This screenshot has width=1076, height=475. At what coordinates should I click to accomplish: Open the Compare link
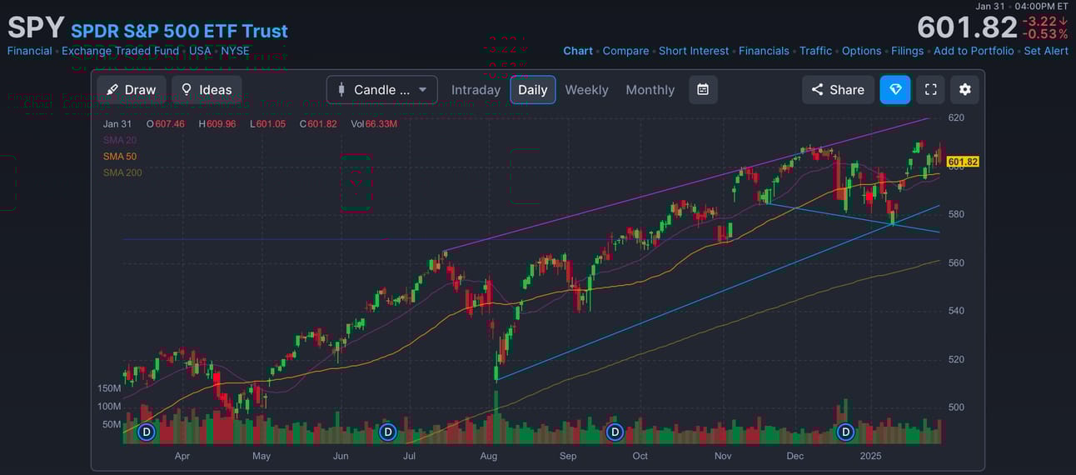point(625,51)
